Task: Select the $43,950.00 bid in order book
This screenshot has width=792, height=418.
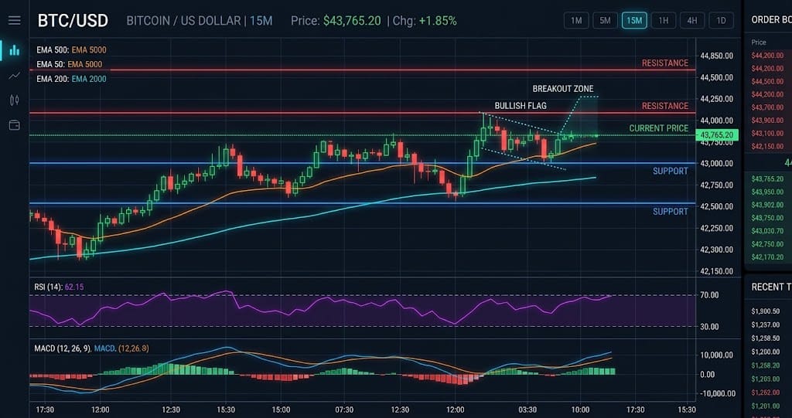Action: click(768, 192)
